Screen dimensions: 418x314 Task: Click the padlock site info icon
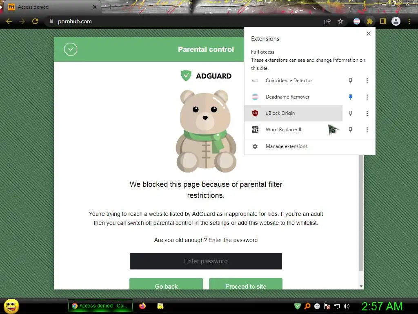click(51, 21)
